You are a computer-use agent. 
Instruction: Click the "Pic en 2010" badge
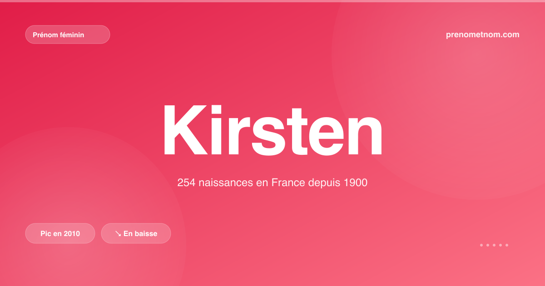point(60,233)
